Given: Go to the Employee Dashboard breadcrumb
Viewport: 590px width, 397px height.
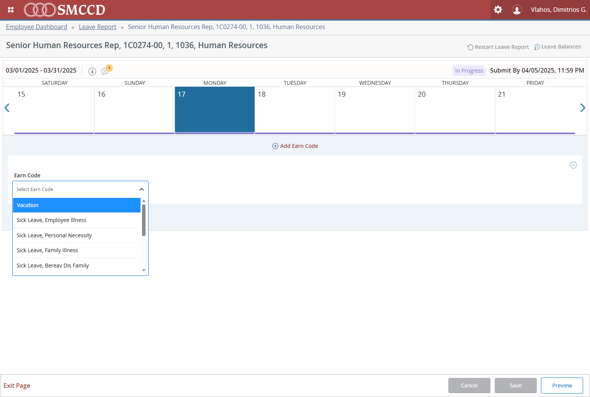Looking at the screenshot, I should [x=36, y=27].
